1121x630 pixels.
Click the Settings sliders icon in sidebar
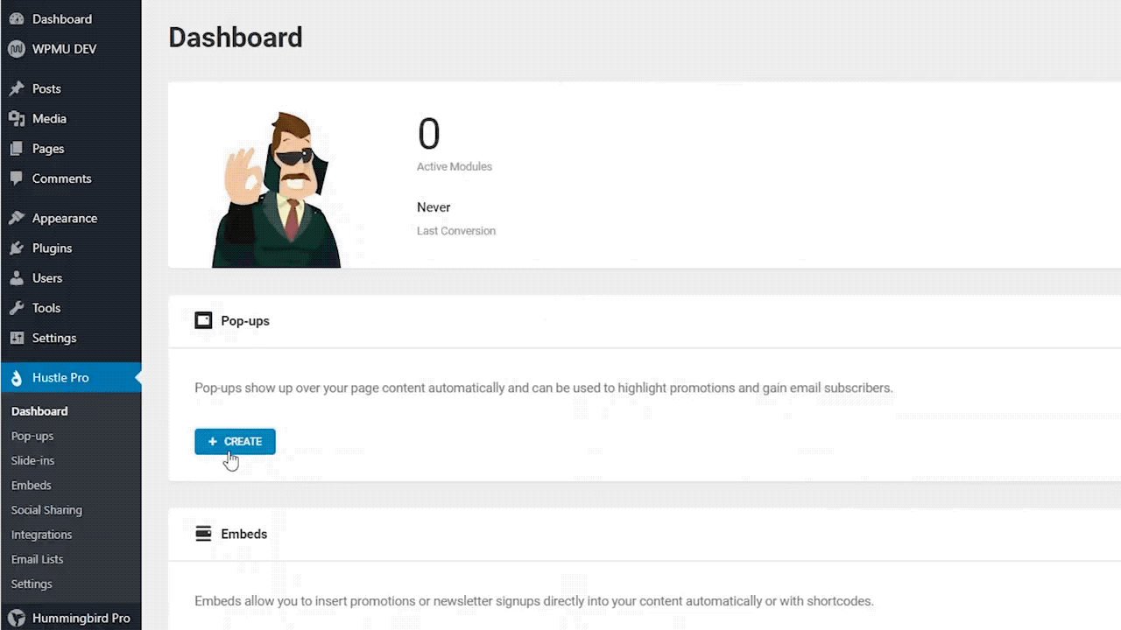(16, 338)
